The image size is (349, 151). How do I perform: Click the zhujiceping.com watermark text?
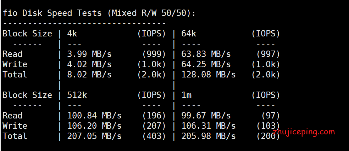304,132
